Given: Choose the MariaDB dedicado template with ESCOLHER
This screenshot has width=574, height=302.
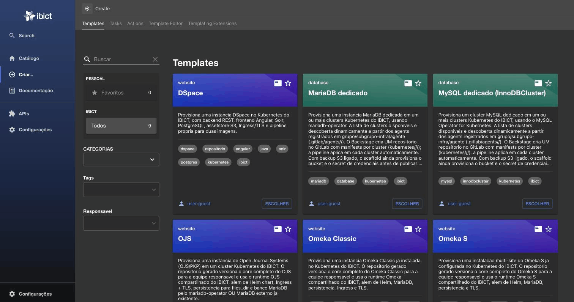Looking at the screenshot, I should [407, 204].
